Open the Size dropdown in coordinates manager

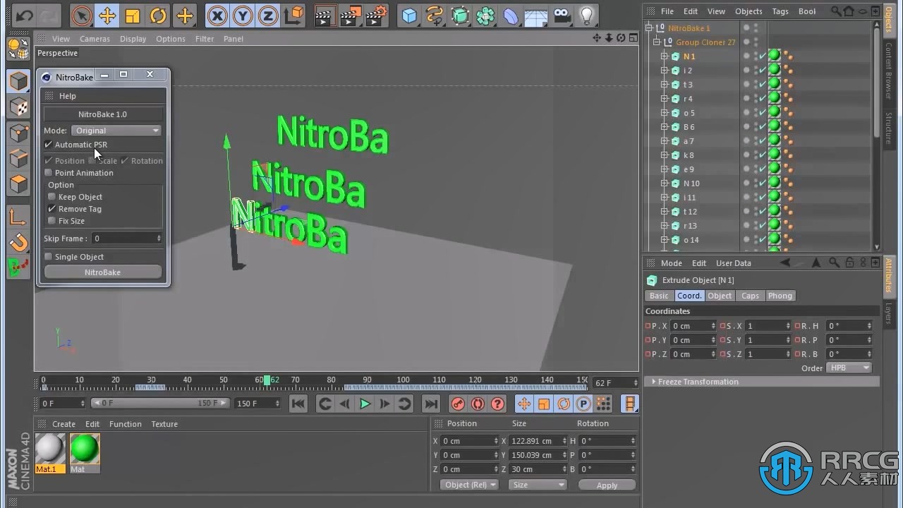tap(538, 485)
